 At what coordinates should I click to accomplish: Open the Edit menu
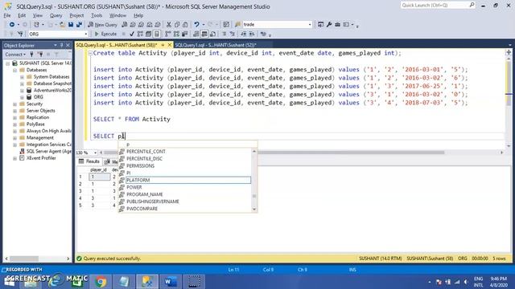click(22, 15)
